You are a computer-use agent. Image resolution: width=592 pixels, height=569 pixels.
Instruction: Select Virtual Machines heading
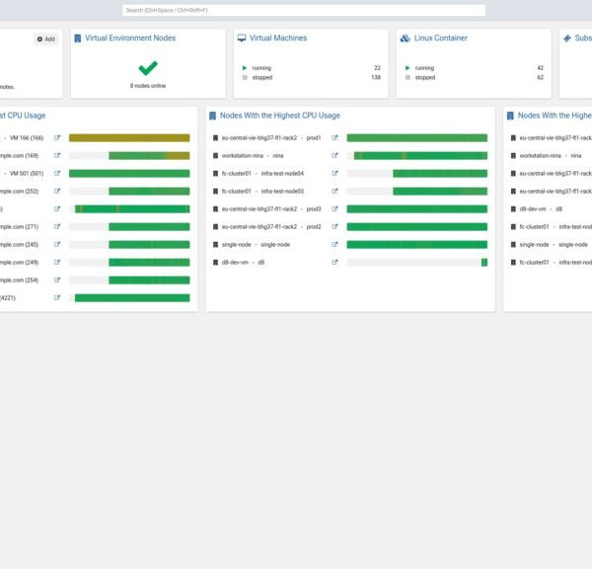pos(278,39)
